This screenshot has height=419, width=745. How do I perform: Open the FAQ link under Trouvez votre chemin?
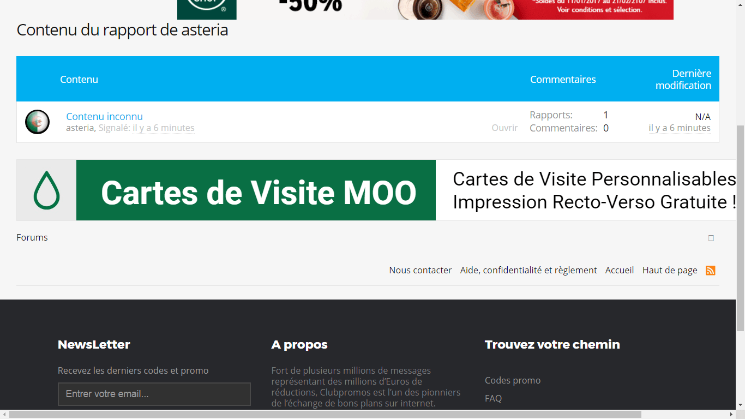point(493,398)
